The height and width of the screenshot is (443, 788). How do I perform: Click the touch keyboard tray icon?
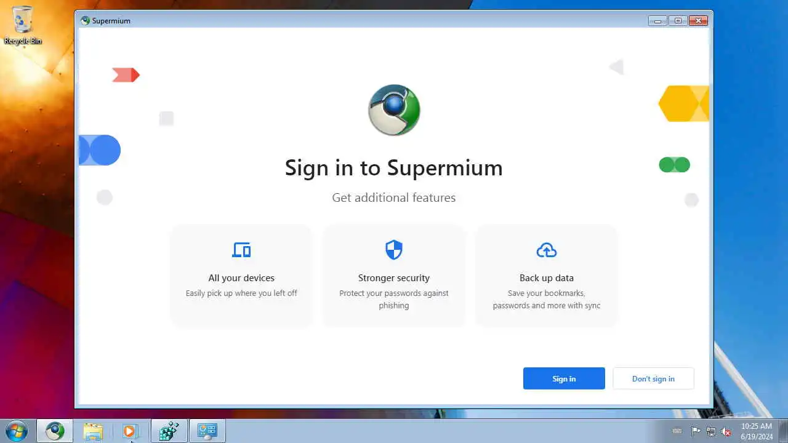tap(677, 431)
